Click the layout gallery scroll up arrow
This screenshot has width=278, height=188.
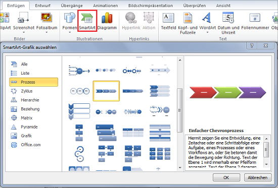pos(180,60)
